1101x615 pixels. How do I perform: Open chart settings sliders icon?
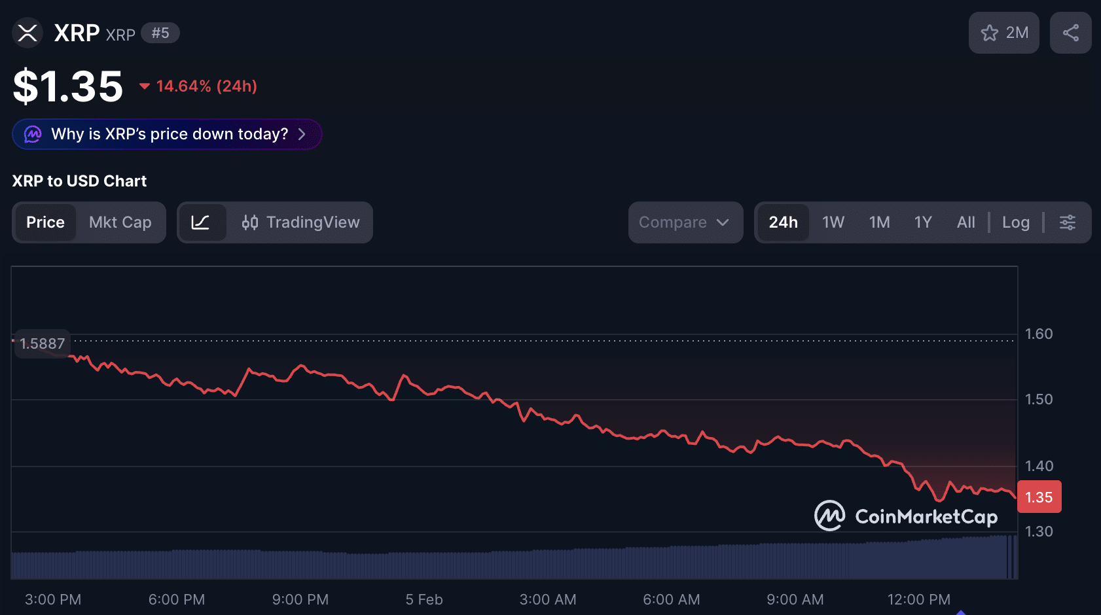[1068, 222]
